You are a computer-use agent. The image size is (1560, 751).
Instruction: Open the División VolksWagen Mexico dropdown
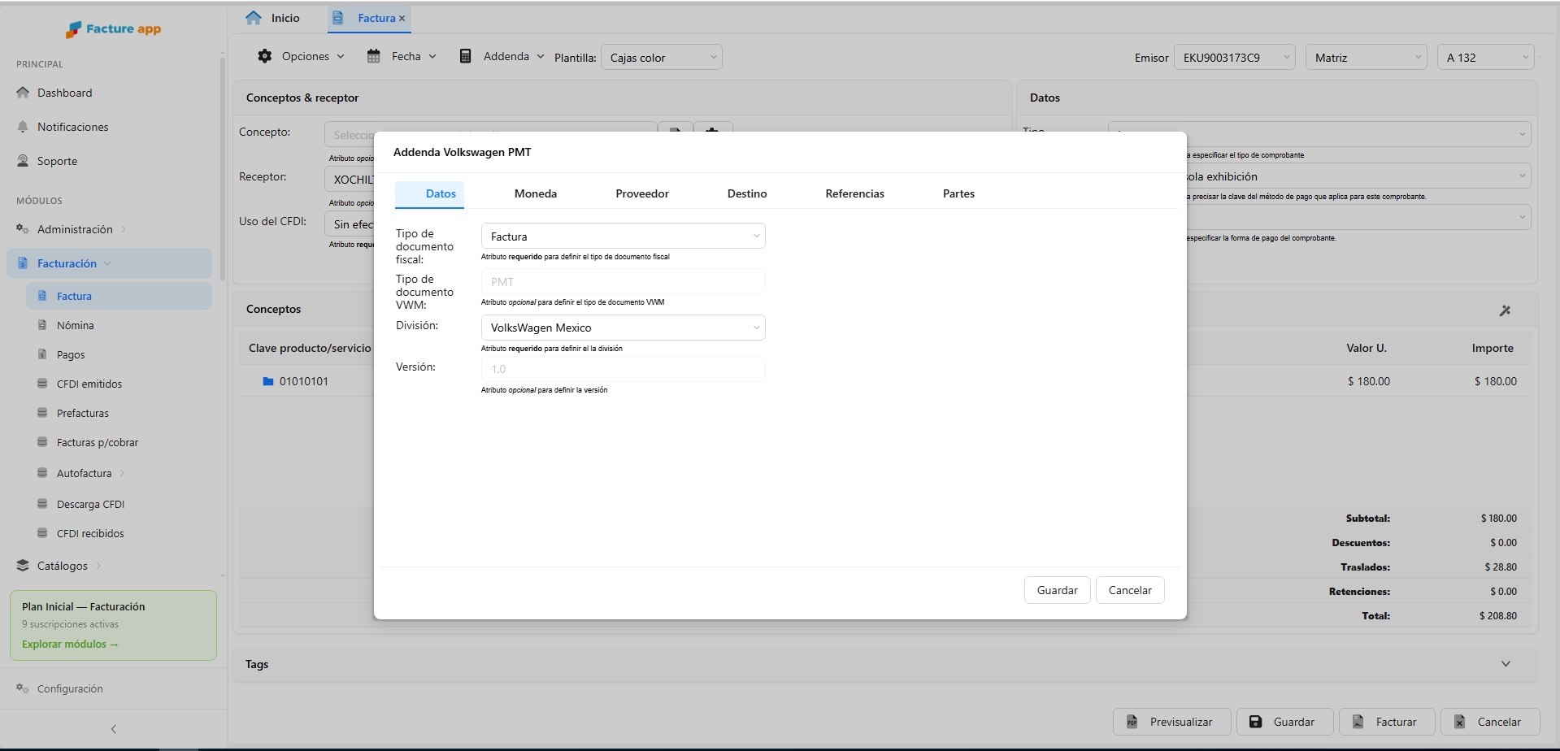[x=624, y=328]
